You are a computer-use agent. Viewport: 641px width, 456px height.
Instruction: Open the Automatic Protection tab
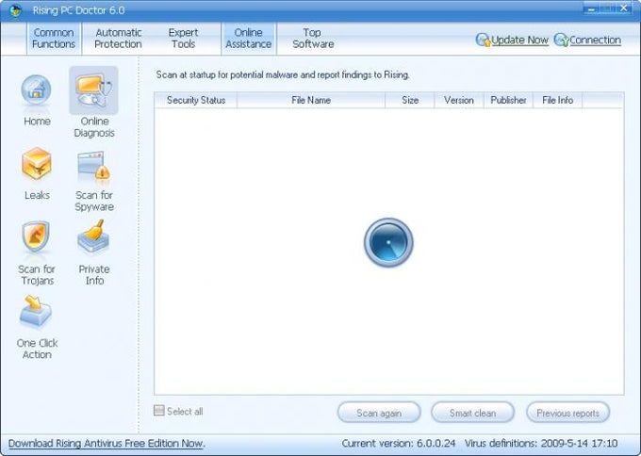click(118, 39)
